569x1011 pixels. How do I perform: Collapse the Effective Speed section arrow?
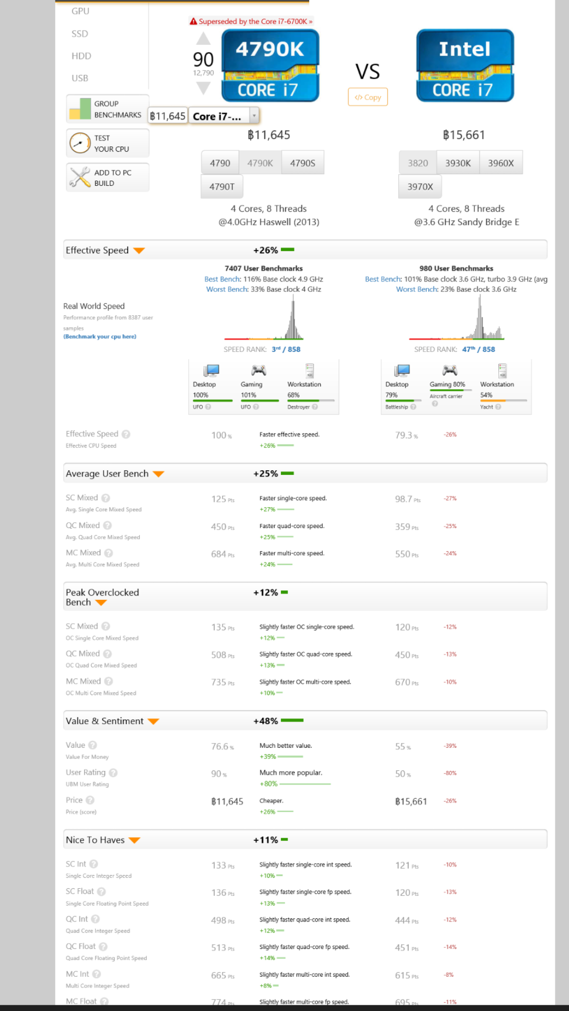[x=139, y=251]
